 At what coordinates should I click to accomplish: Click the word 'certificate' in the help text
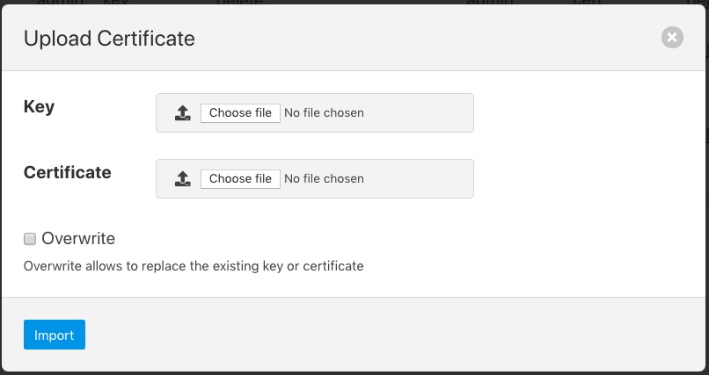coord(333,265)
